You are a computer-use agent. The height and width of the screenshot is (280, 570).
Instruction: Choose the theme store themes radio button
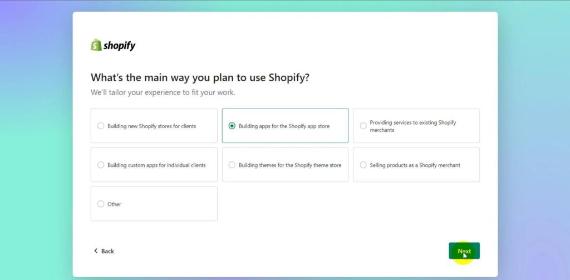(232, 165)
